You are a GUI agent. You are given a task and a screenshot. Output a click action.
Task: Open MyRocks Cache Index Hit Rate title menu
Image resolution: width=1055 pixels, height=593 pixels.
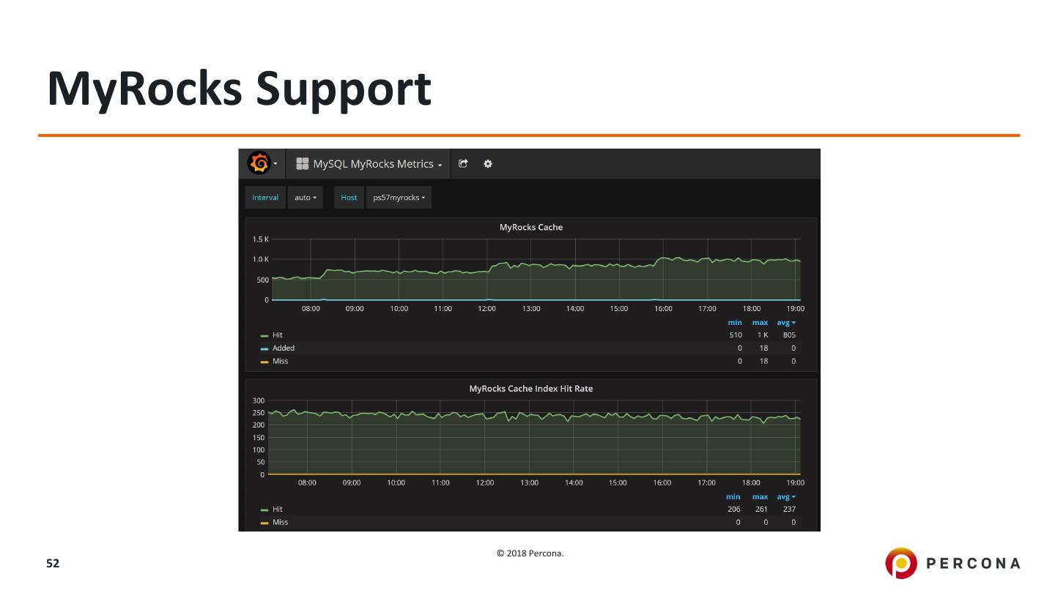531,389
